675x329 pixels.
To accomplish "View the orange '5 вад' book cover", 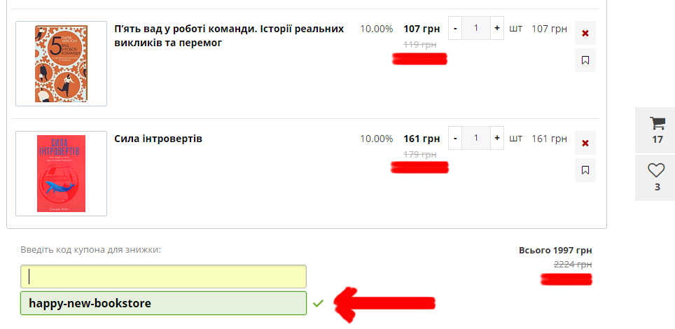I will (x=61, y=64).
